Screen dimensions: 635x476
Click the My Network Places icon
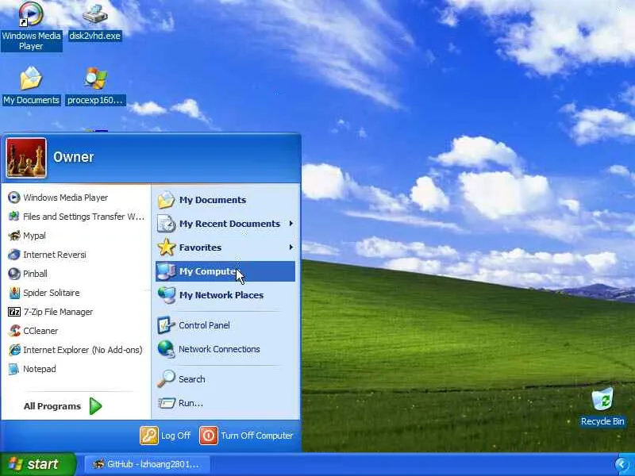point(167,295)
